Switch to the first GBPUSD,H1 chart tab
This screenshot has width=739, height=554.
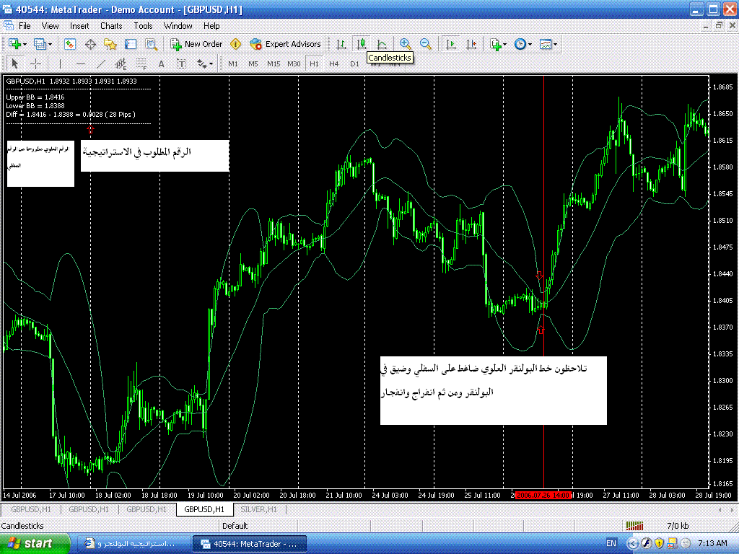click(x=31, y=509)
